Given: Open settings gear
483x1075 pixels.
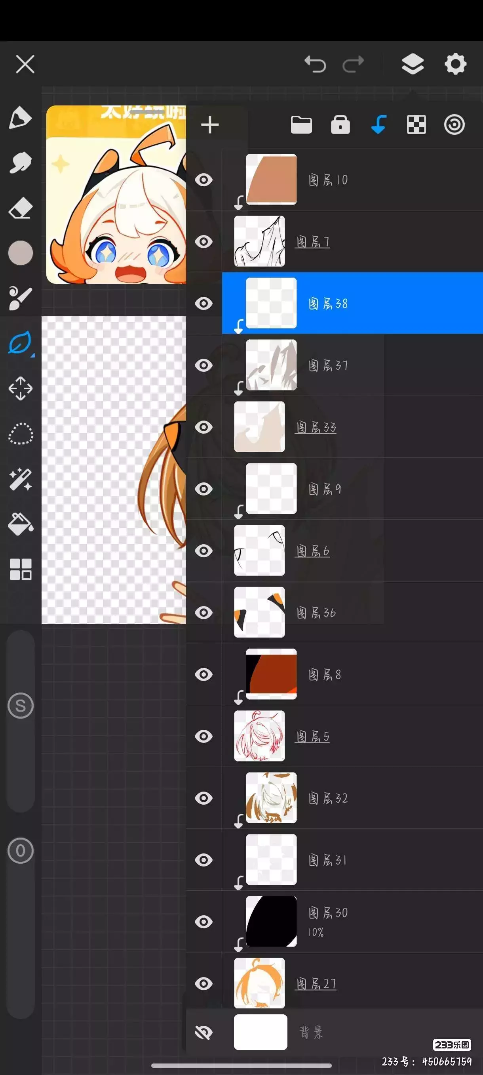Looking at the screenshot, I should click(455, 64).
